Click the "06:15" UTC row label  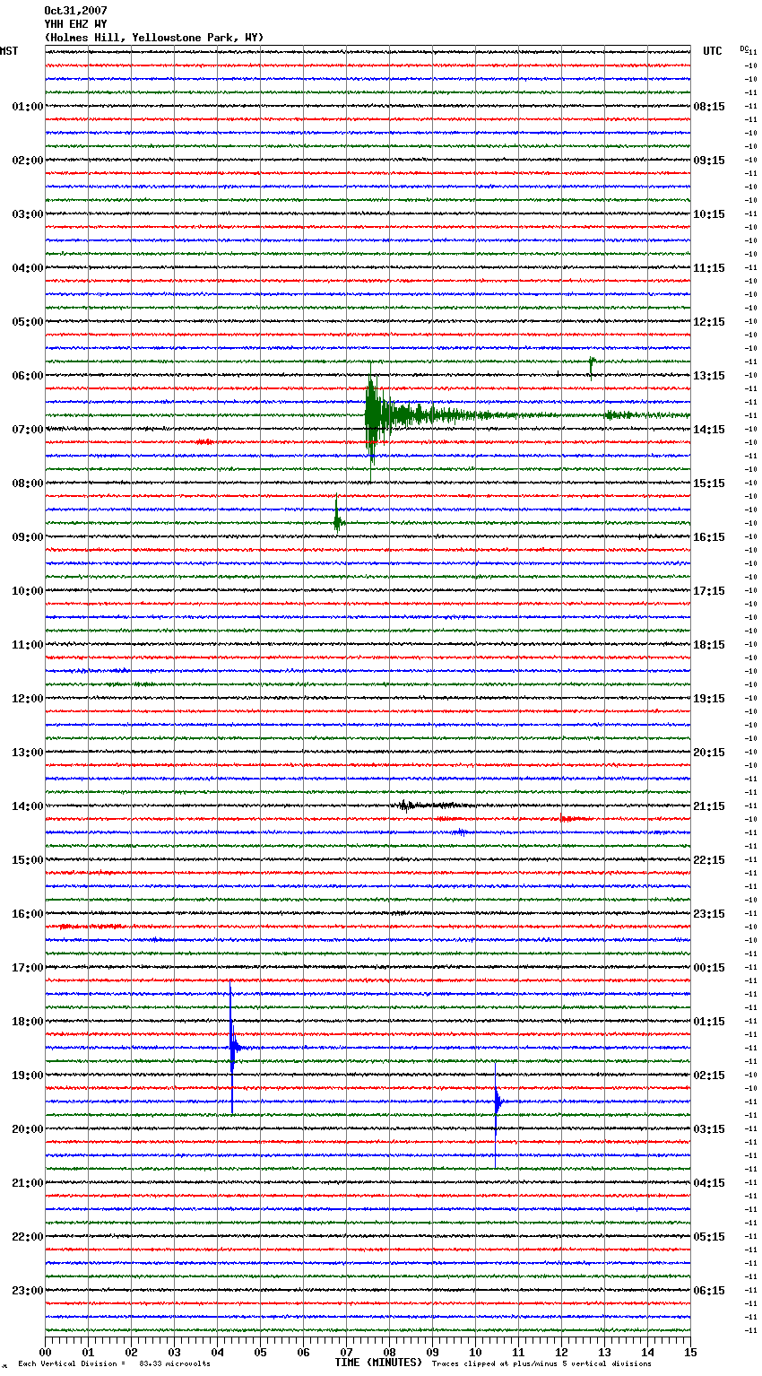click(709, 1291)
